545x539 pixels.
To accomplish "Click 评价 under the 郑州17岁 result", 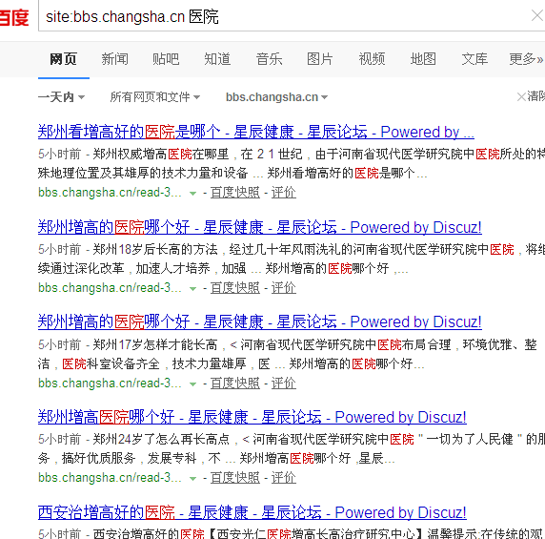I will (x=284, y=384).
